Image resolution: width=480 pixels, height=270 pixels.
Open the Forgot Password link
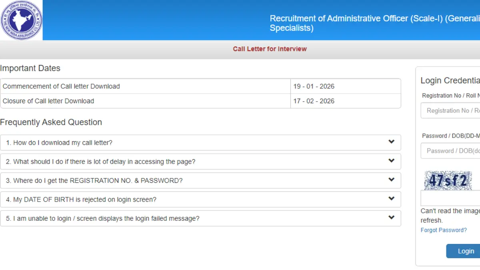[444, 230]
